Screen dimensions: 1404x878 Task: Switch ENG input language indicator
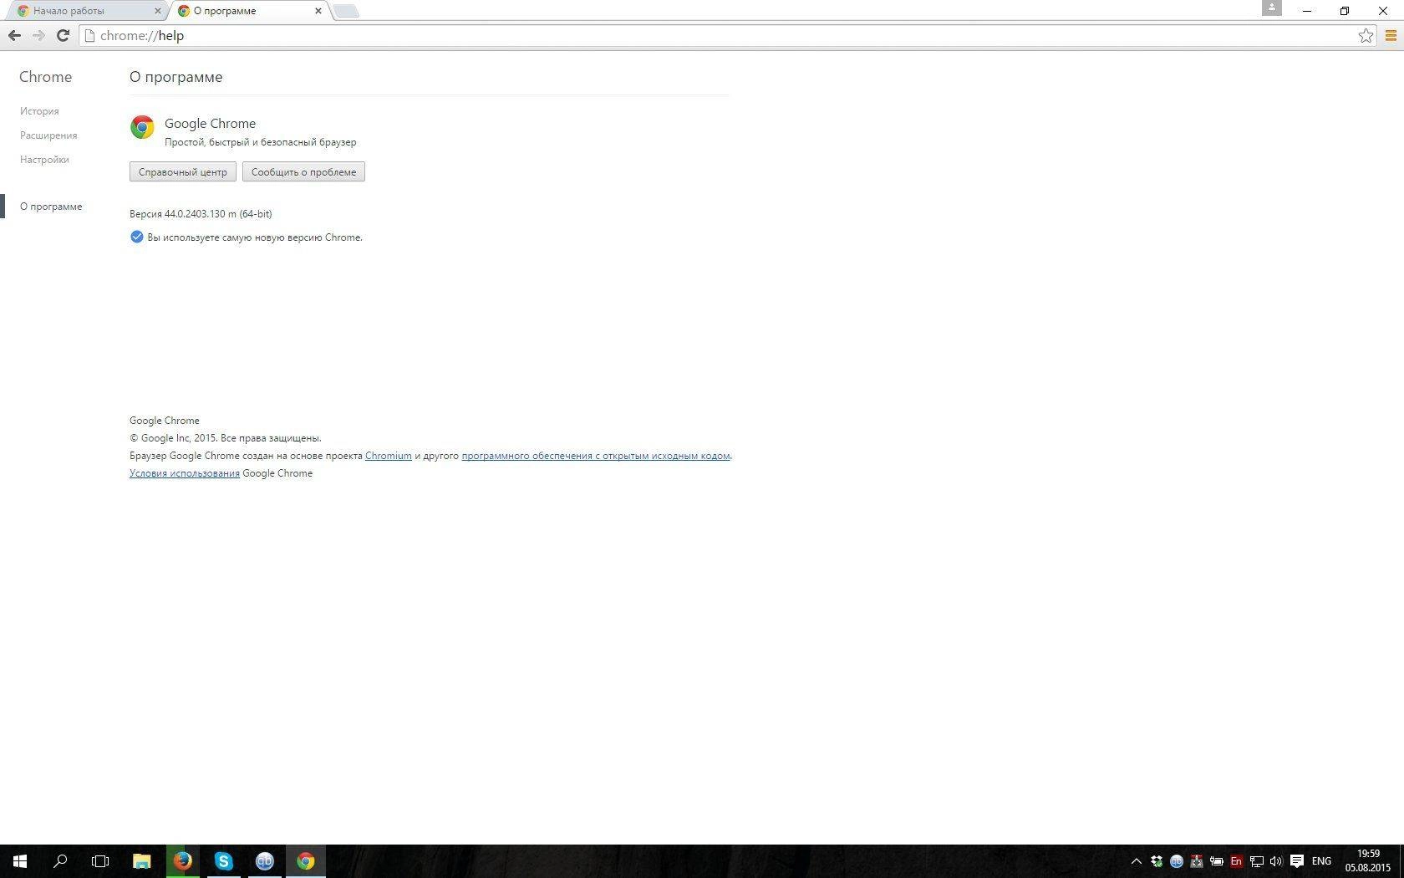[1322, 861]
